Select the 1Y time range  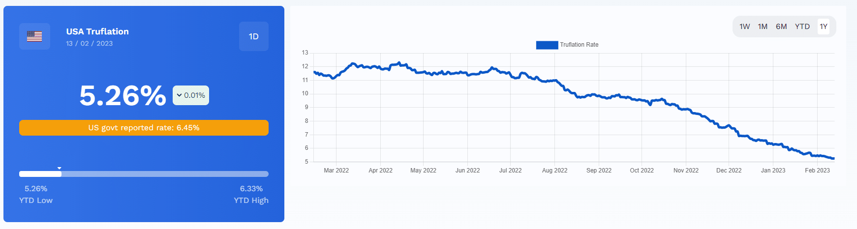click(x=824, y=27)
